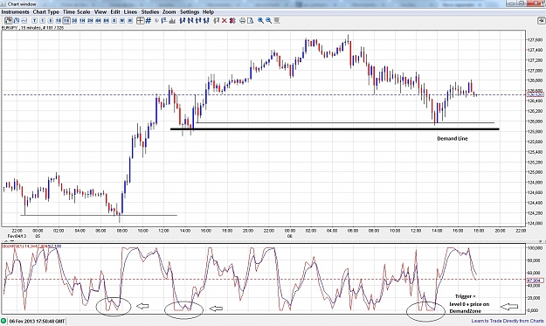Open the Lines menu
Screen dimensions: 546x326
(x=130, y=12)
